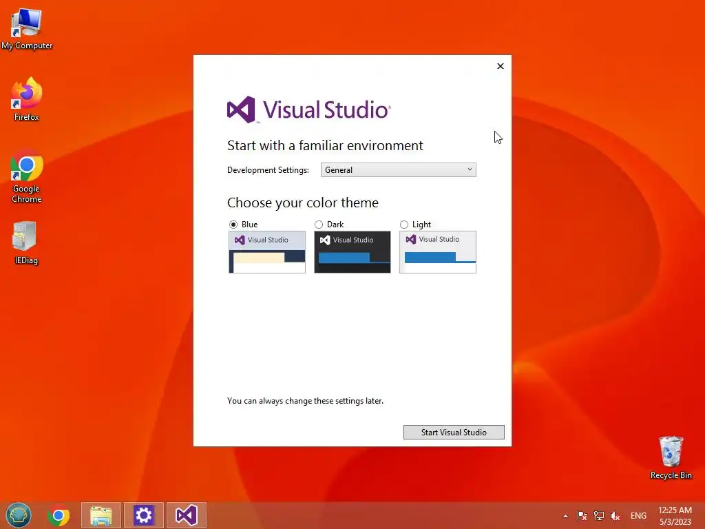Screen dimensions: 705x529
Task: Click the Start Visual Studio button
Action: [x=454, y=433]
